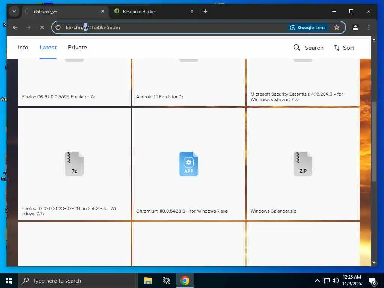The height and width of the screenshot is (288, 384).
Task: Click the Search magnifier icon
Action: click(x=297, y=48)
